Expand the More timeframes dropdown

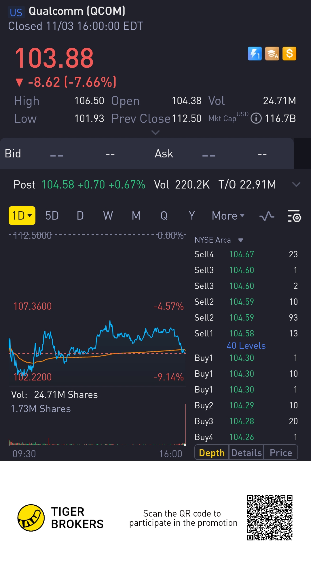pos(228,216)
